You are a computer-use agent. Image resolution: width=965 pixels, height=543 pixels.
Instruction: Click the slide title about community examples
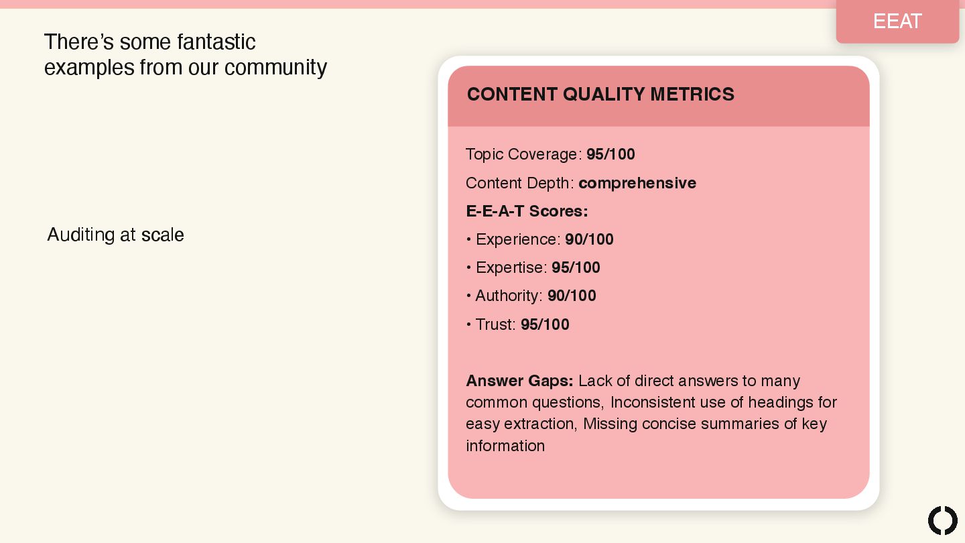(186, 54)
